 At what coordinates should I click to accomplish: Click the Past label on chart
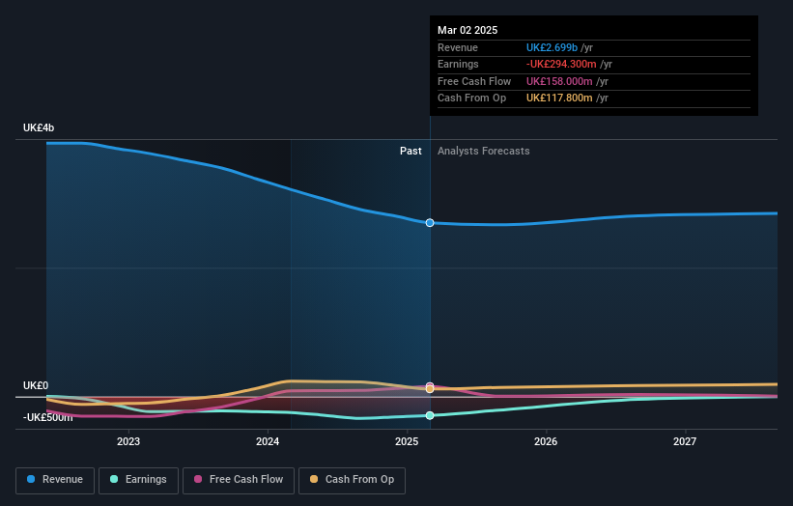click(411, 152)
